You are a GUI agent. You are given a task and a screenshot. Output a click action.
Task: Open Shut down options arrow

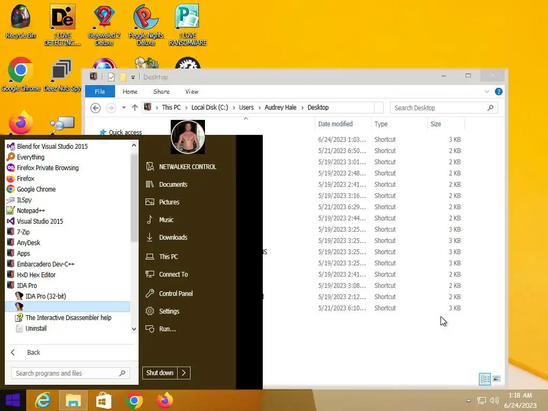(x=184, y=373)
